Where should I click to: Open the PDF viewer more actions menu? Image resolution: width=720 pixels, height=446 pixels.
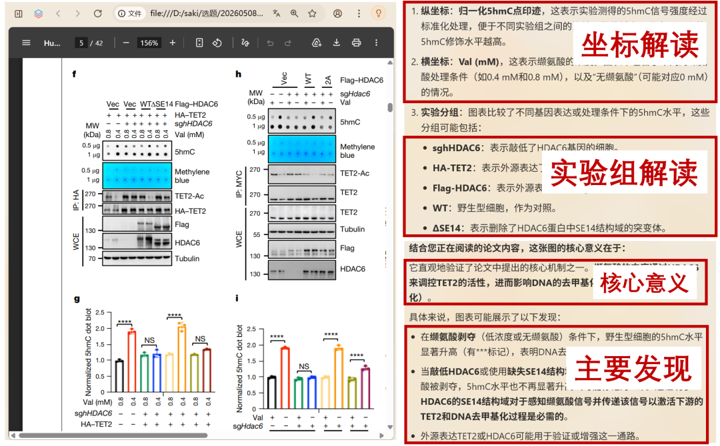pyautogui.click(x=376, y=43)
